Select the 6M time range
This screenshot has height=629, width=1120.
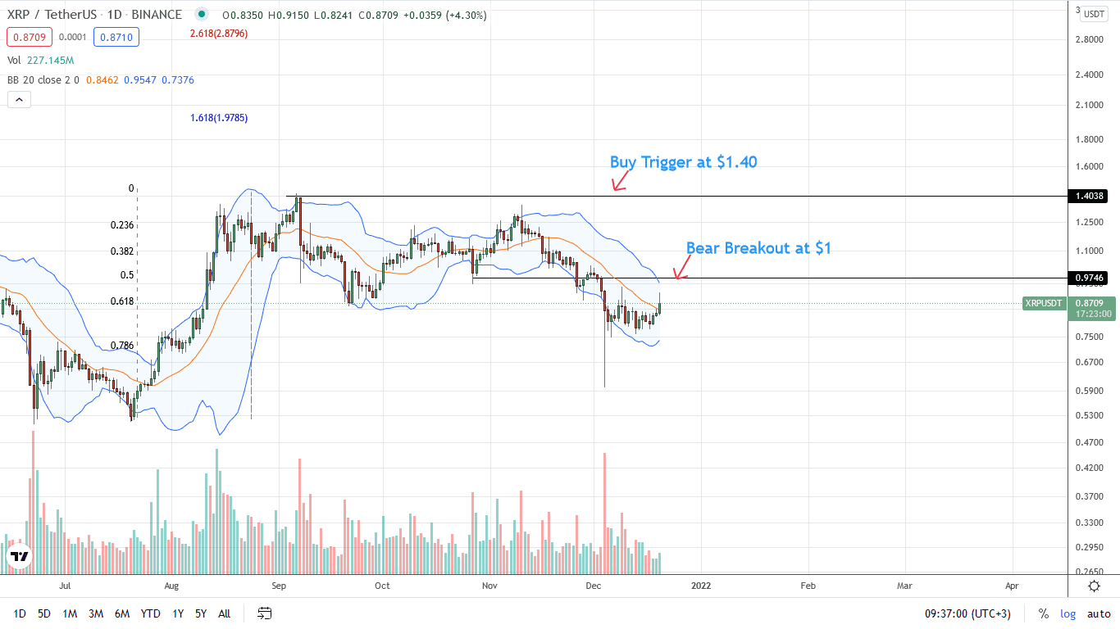(121, 613)
